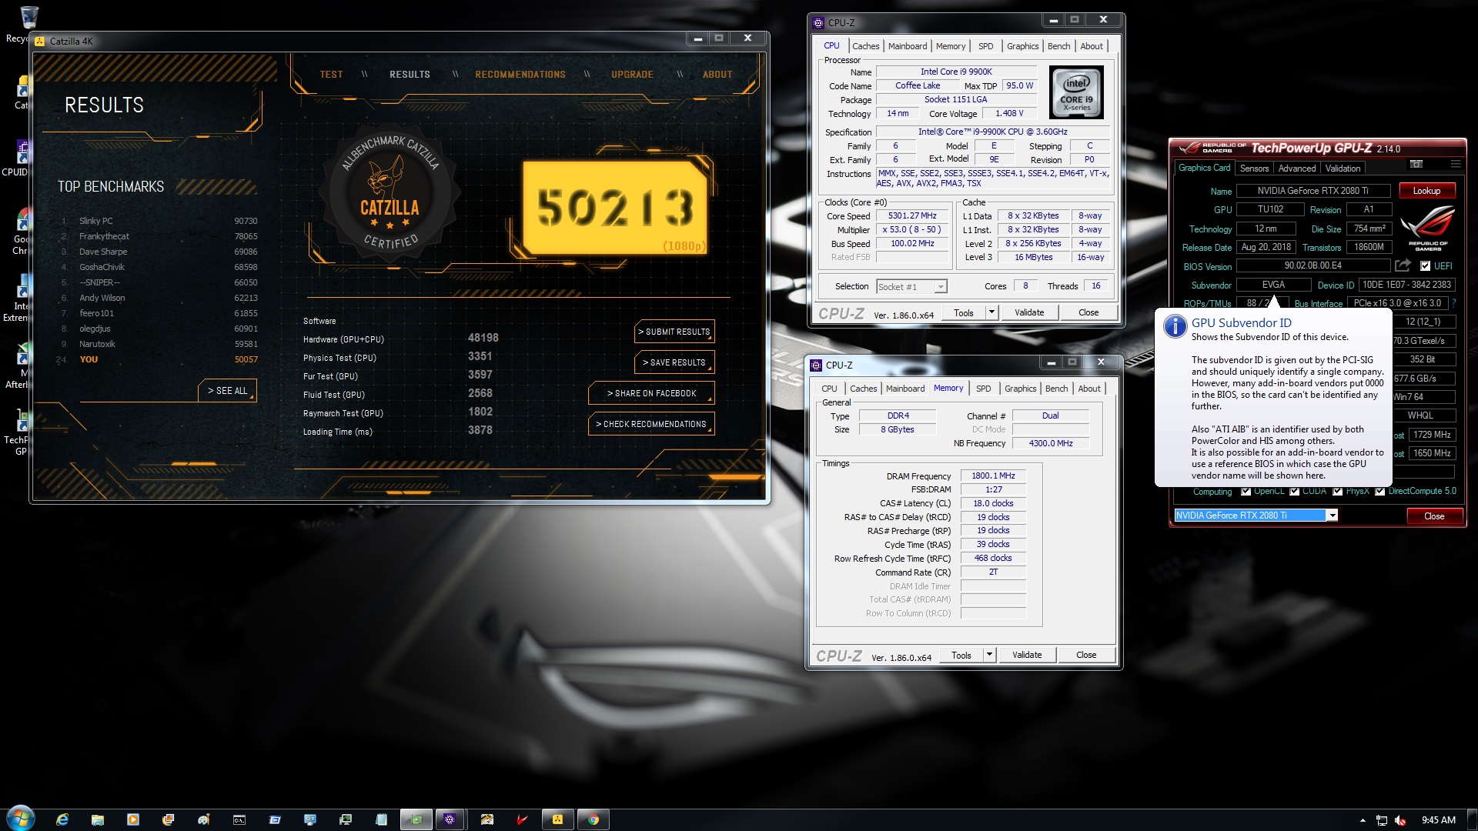Click Bus Interface question mark in GPU-Z

[x=1454, y=303]
